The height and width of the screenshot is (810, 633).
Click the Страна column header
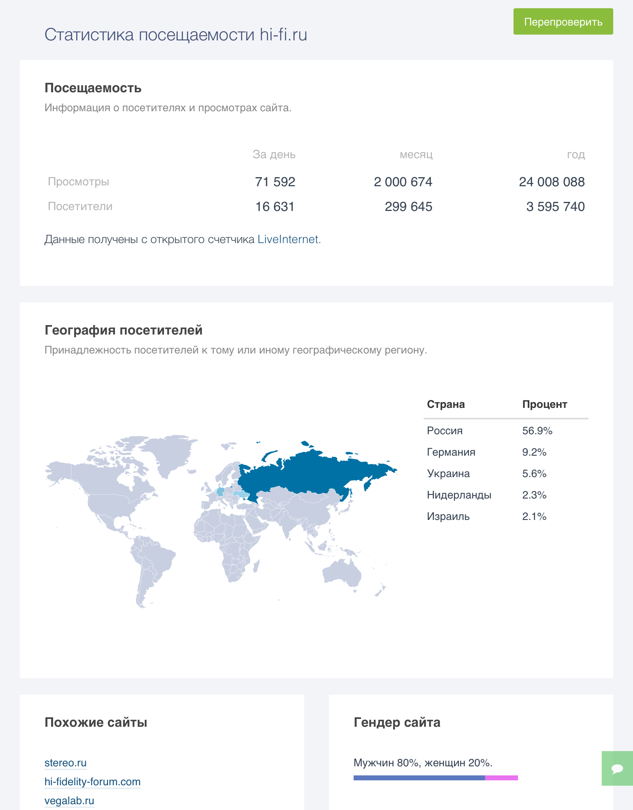[446, 405]
